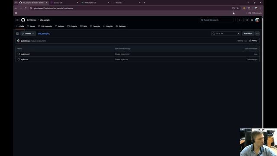Open the create new plus dropdown
This screenshot has height=156, width=277.
tap(241, 20)
